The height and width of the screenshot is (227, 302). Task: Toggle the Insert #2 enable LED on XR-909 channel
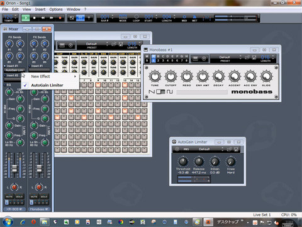pos(5,75)
